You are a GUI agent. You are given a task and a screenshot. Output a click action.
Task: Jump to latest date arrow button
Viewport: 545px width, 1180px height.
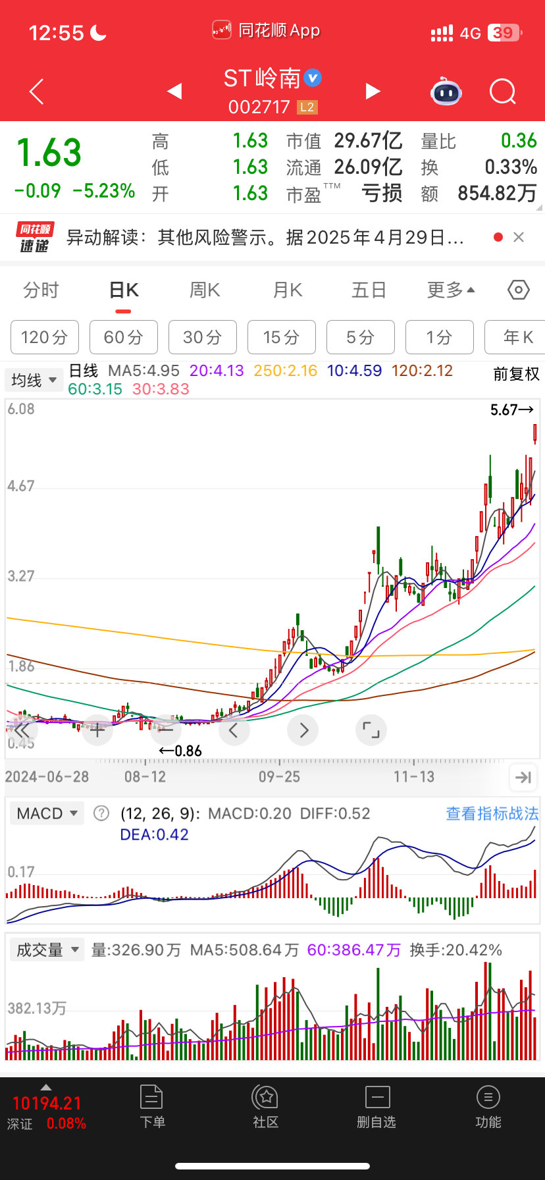[x=523, y=778]
